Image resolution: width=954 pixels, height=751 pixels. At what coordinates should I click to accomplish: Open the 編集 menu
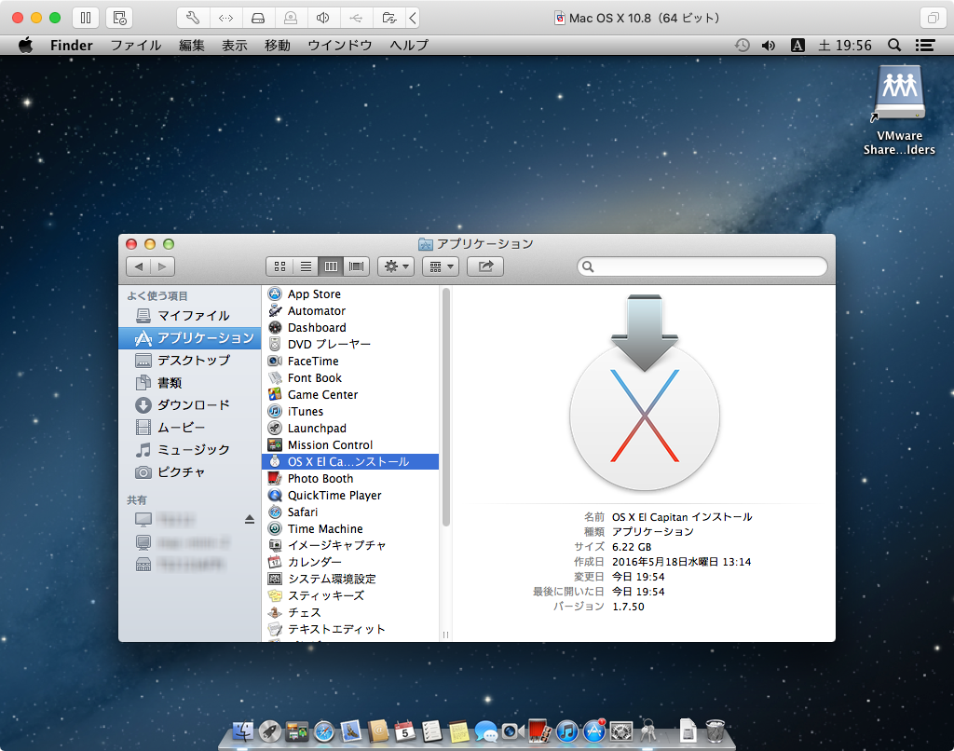point(192,45)
